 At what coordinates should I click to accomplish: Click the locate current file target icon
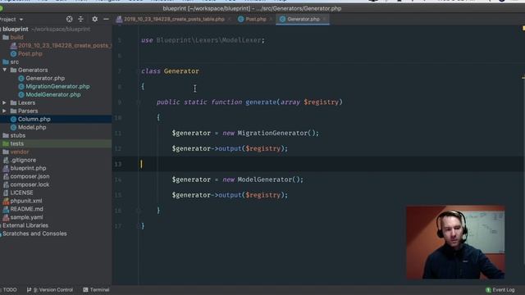pyautogui.click(x=69, y=19)
